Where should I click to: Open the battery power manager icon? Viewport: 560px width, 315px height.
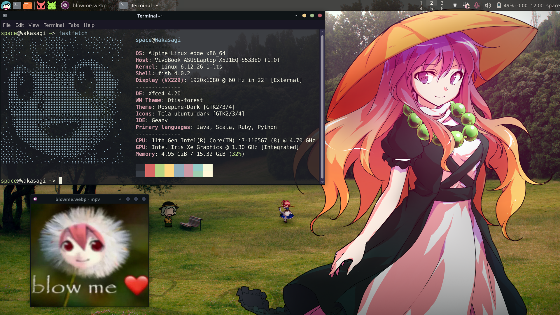[499, 5]
